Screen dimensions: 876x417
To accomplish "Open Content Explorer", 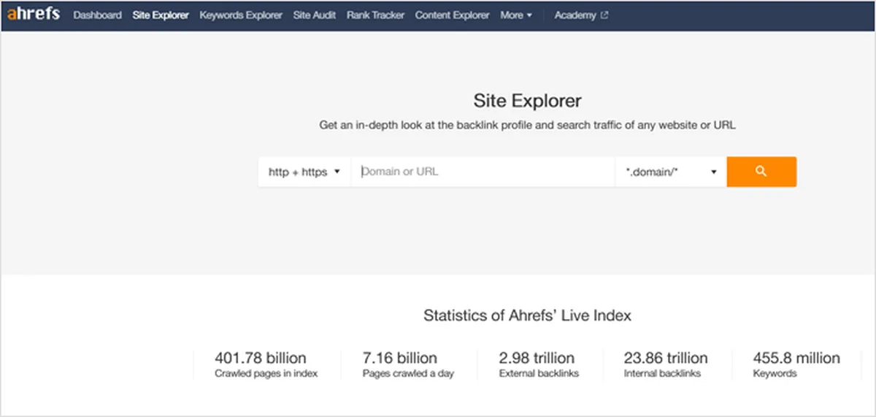I will click(453, 15).
